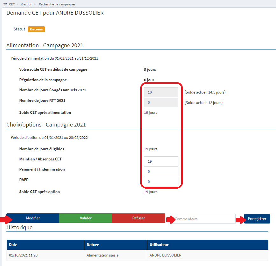The image size is (276, 266).
Task: Click the orange En cours status badge
Action: 36,29
